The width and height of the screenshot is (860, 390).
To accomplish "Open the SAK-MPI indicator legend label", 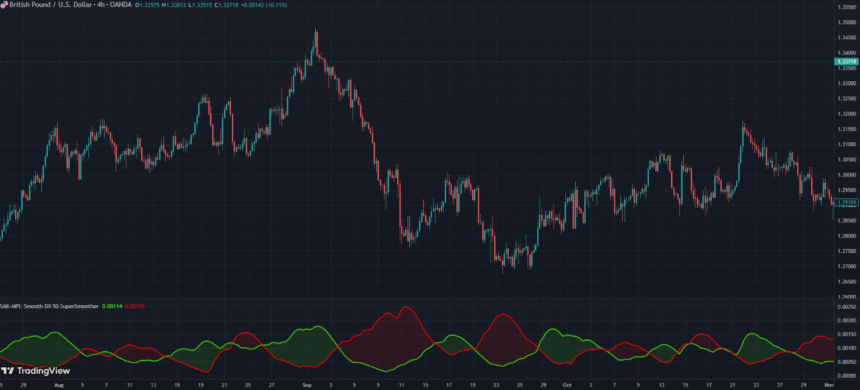I will (x=49, y=306).
